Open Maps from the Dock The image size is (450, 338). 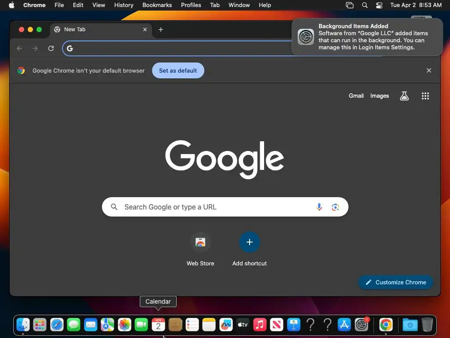pos(107,325)
